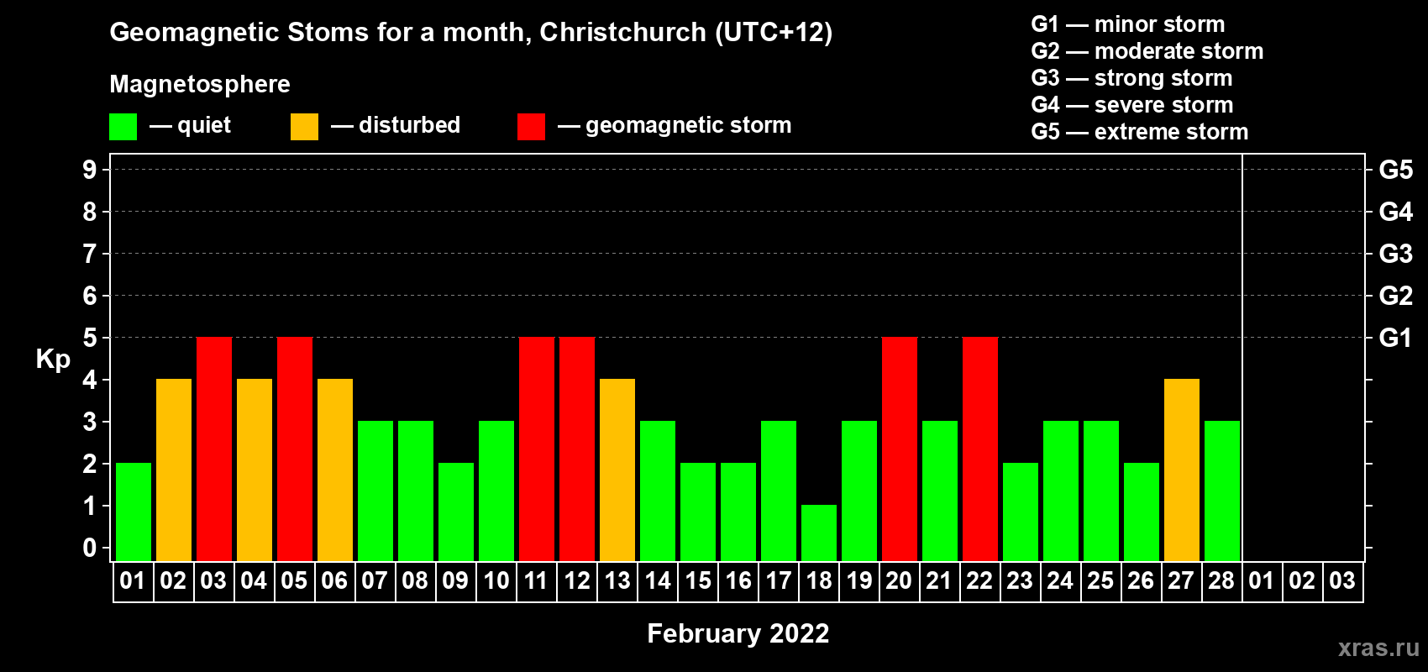Click the March 01 date label
This screenshot has height=672, width=1428.
tap(1262, 580)
